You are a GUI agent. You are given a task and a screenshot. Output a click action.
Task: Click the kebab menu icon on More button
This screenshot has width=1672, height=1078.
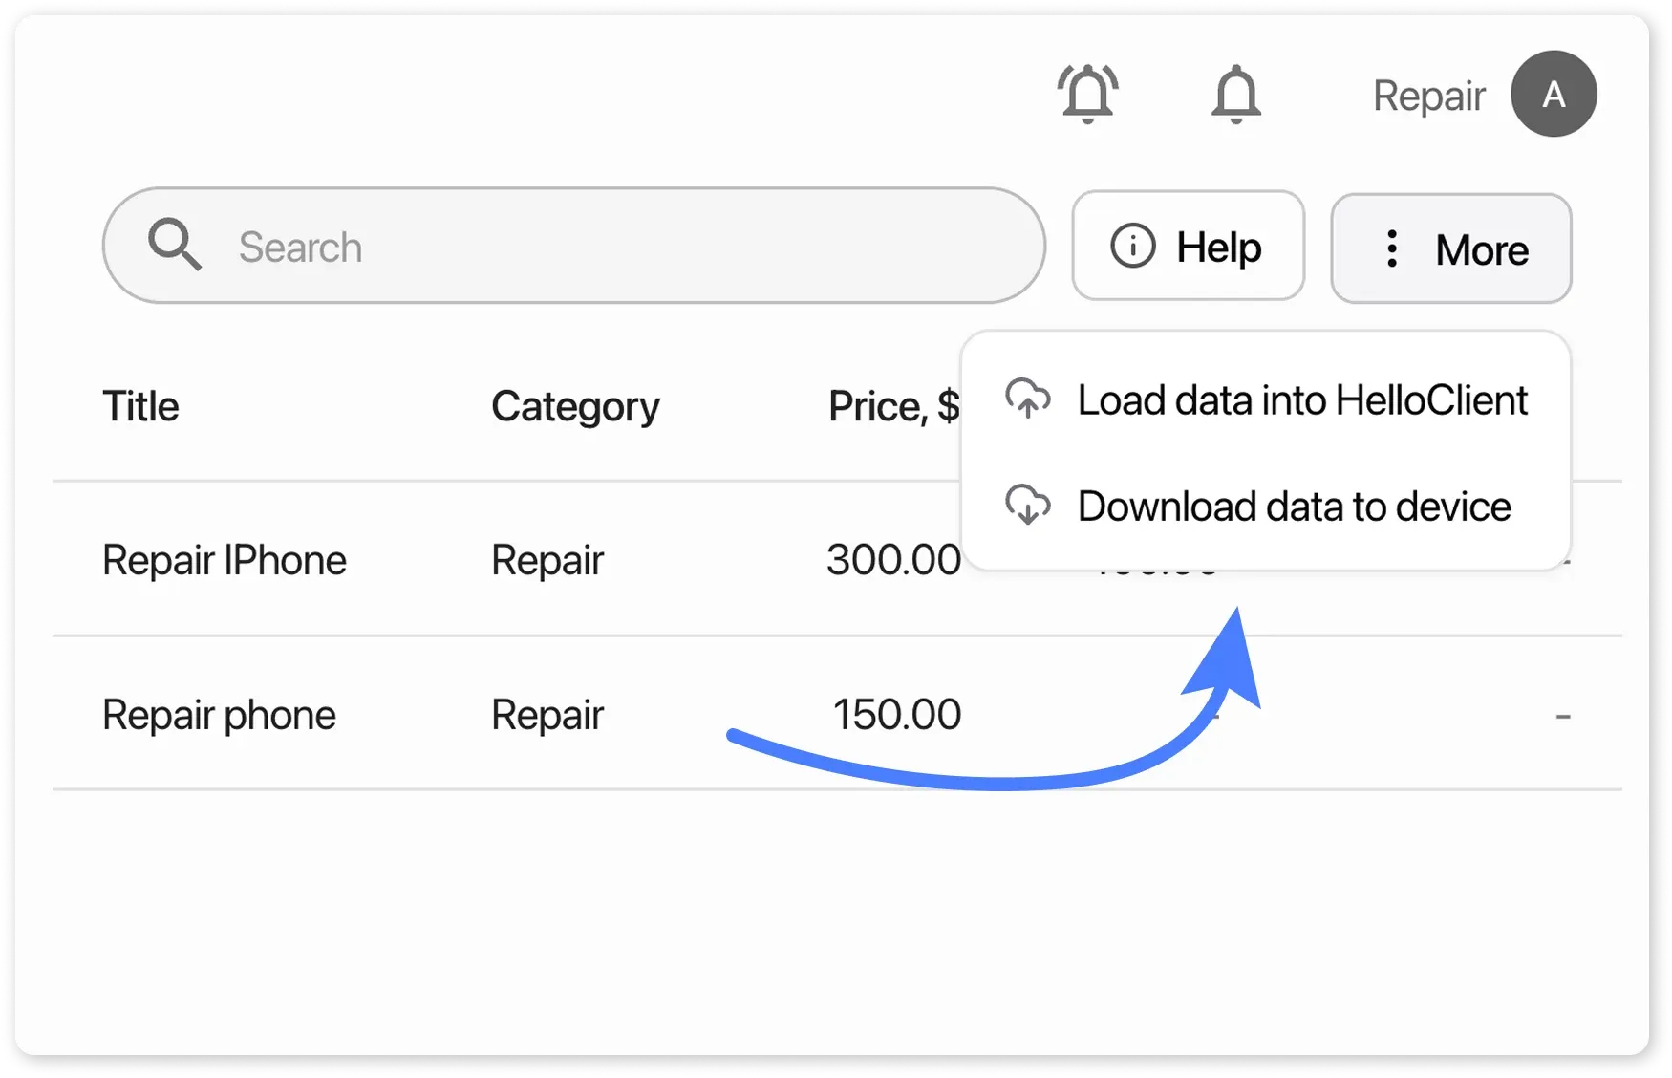coord(1391,249)
